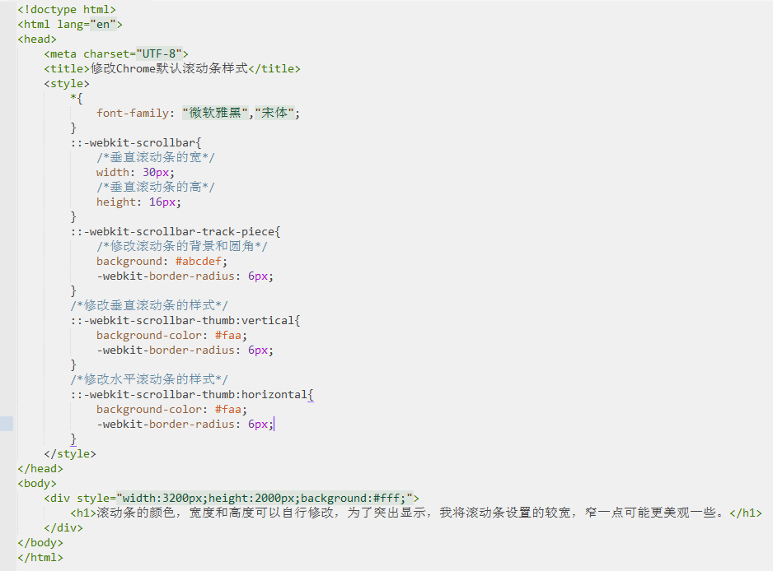773x571 pixels.
Task: Click border-radius line under #abcdef
Action: [x=185, y=276]
